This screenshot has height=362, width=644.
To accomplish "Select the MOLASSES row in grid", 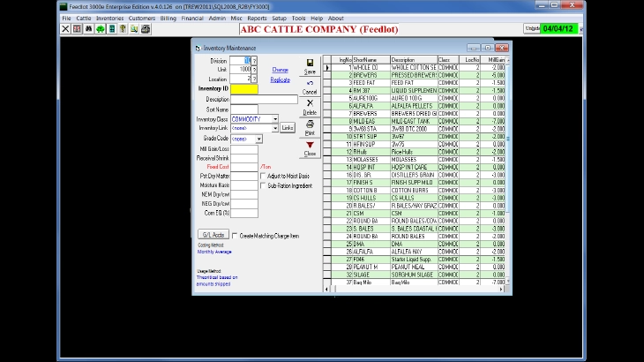I will 418,160.
